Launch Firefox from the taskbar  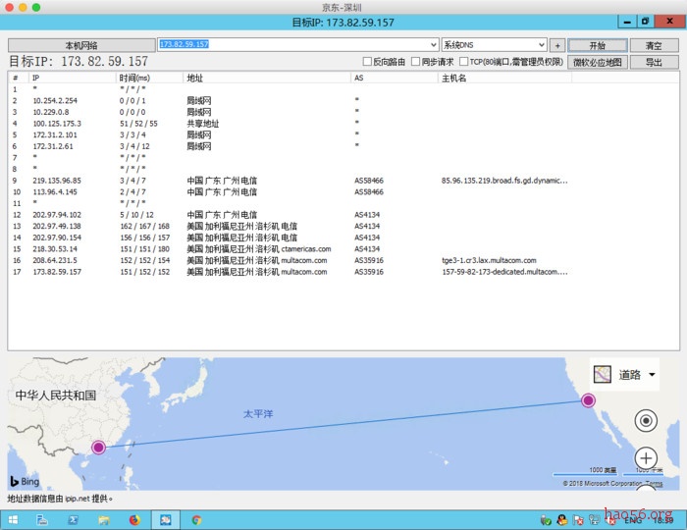click(135, 520)
